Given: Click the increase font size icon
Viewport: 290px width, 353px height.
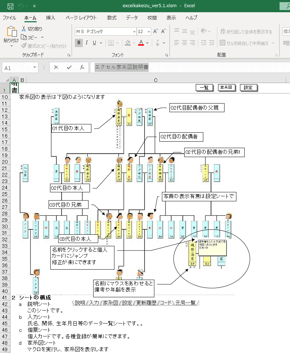Looking at the screenshot, I should (156, 32).
